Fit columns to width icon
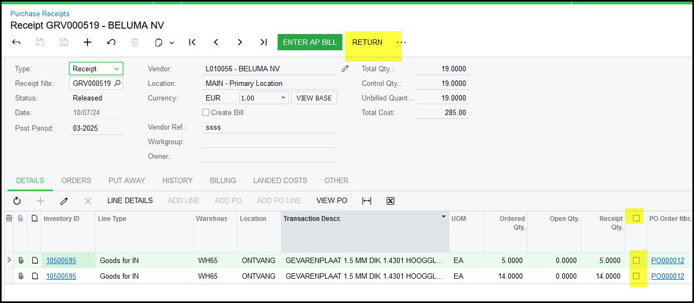The image size is (694, 303). coord(367,201)
